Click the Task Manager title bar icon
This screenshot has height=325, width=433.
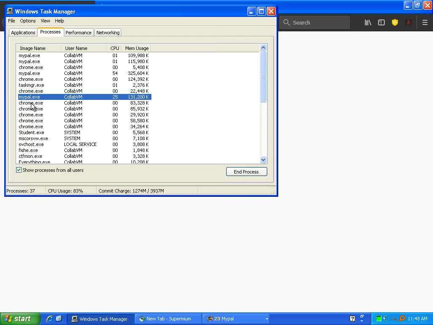coord(10,11)
